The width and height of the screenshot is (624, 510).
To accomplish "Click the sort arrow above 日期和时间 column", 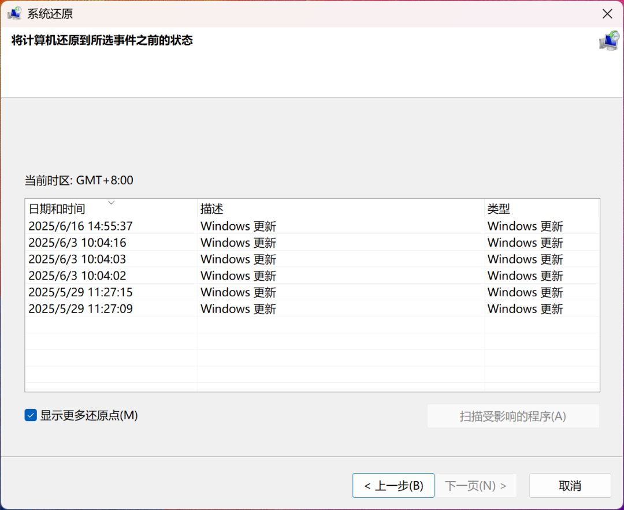I will (112, 202).
